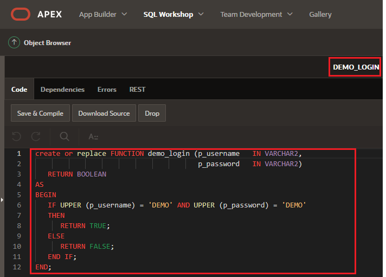
Task: Open the Team Development dropdown menu
Action: 256,14
